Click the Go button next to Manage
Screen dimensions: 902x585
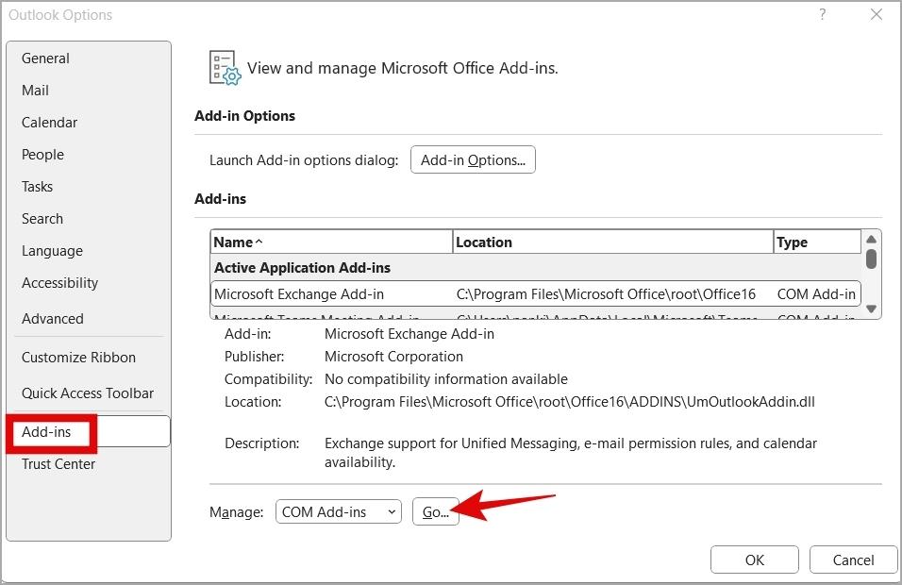(436, 512)
